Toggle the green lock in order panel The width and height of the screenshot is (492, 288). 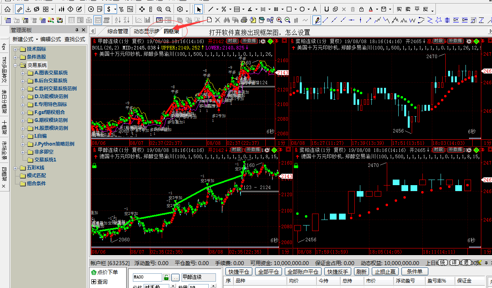167,277
